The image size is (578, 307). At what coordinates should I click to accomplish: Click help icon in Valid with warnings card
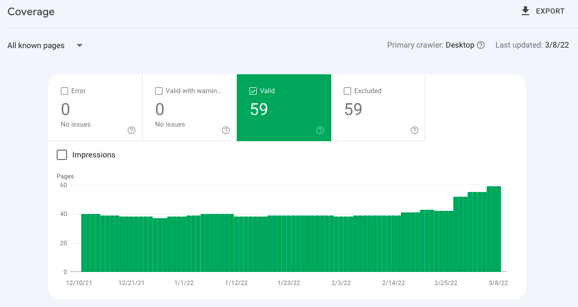(x=226, y=130)
